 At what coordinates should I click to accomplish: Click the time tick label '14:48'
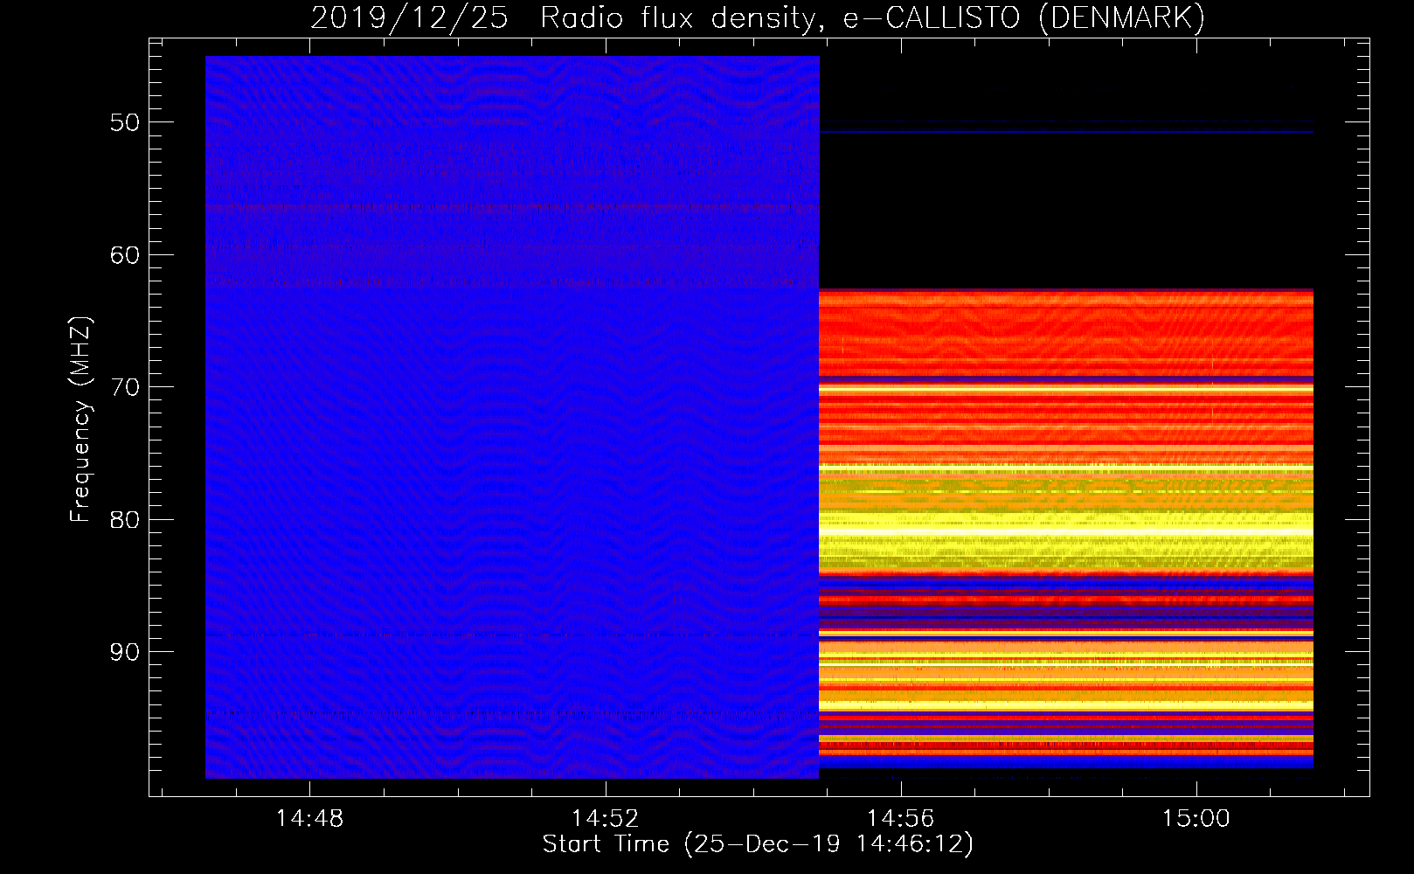pos(310,819)
